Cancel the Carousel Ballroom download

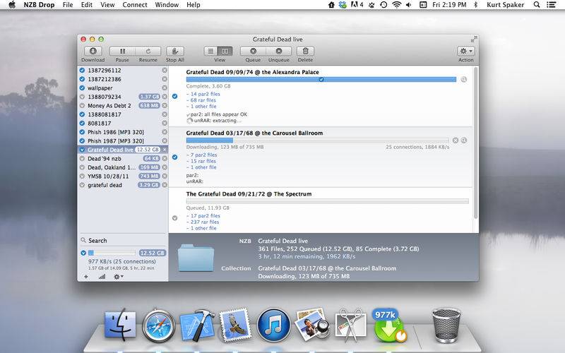[456, 140]
